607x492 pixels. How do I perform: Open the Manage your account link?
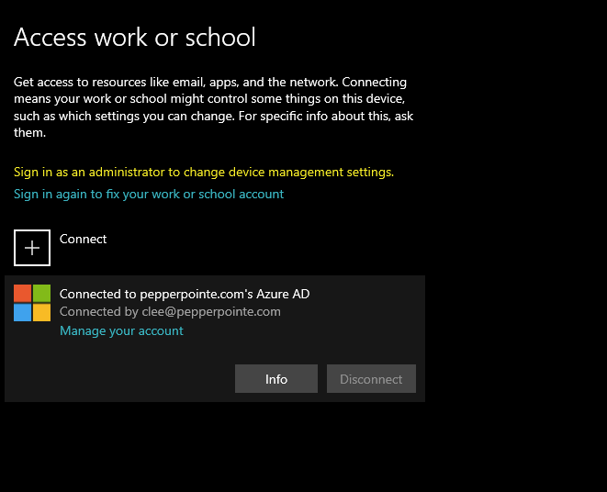[x=121, y=331]
